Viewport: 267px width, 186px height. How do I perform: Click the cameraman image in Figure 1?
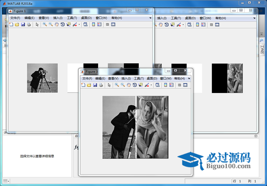42,78
